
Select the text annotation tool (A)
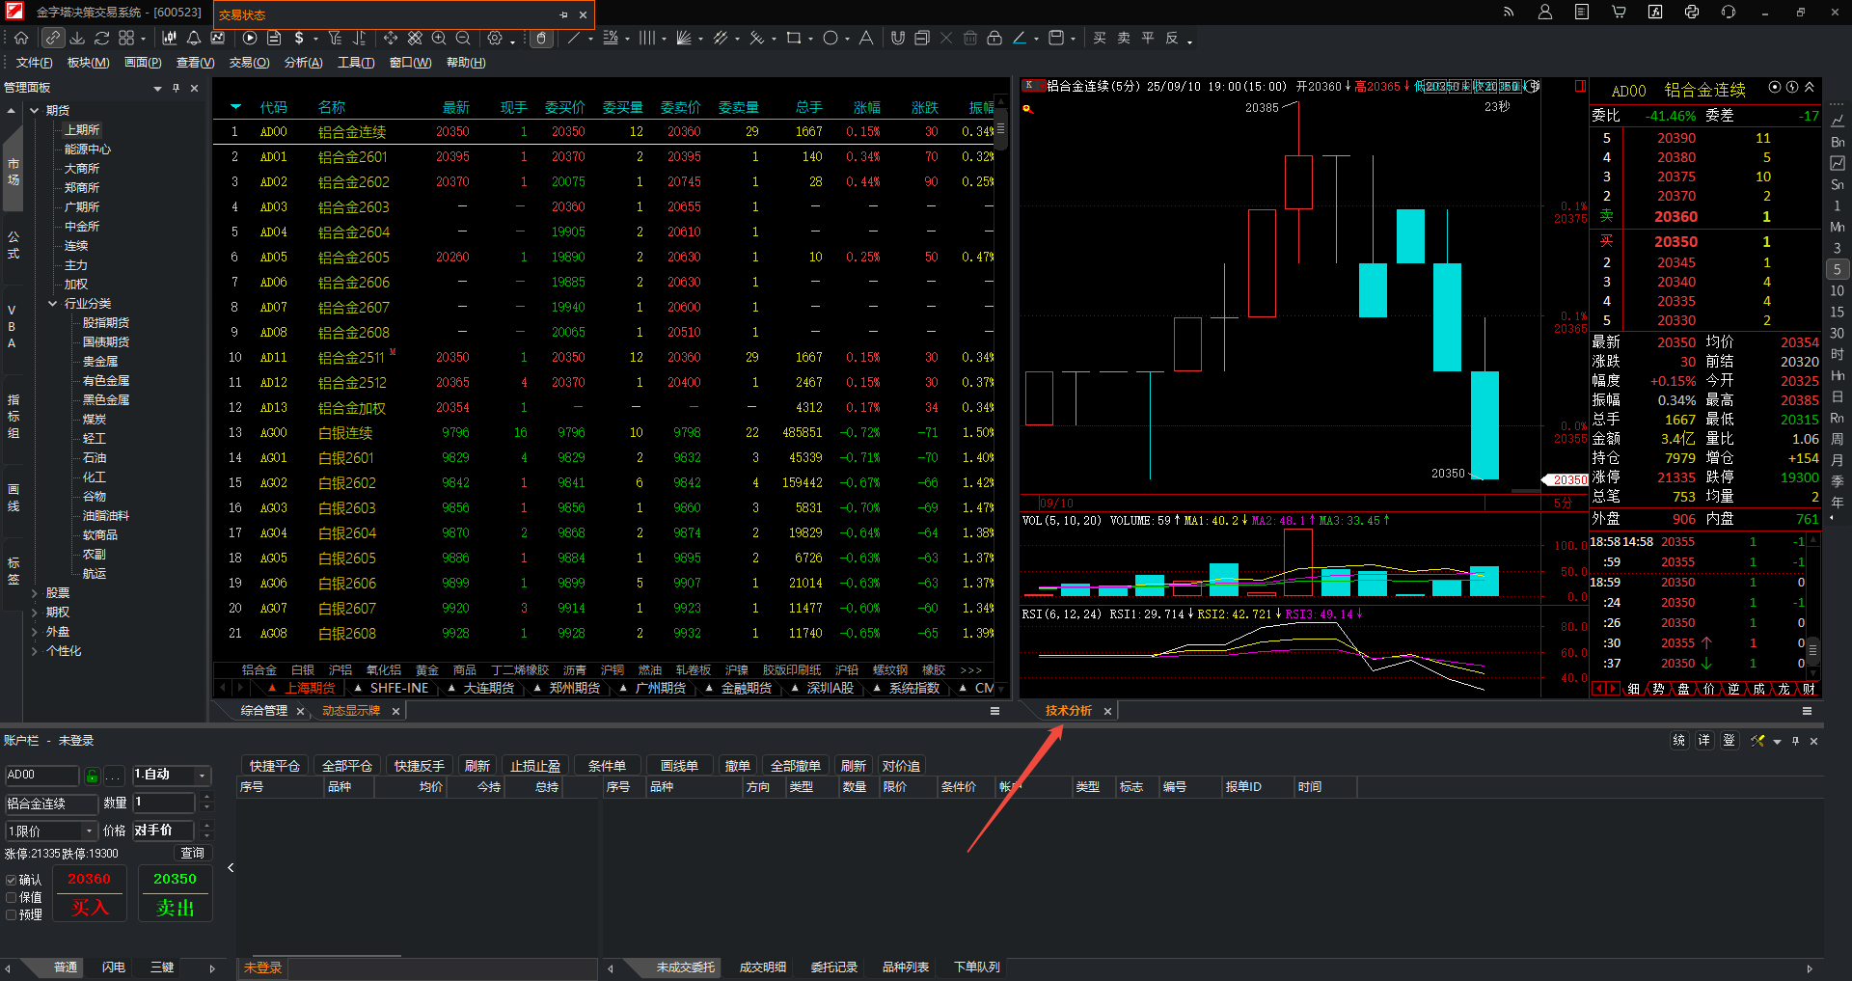(x=866, y=39)
